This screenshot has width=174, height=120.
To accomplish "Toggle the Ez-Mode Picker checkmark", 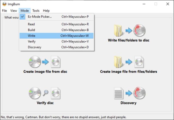I will [x=23, y=17].
